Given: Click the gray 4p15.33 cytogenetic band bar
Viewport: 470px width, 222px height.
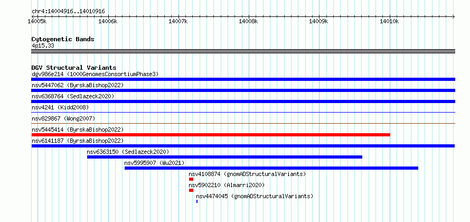Looking at the screenshot, I should point(243,51).
